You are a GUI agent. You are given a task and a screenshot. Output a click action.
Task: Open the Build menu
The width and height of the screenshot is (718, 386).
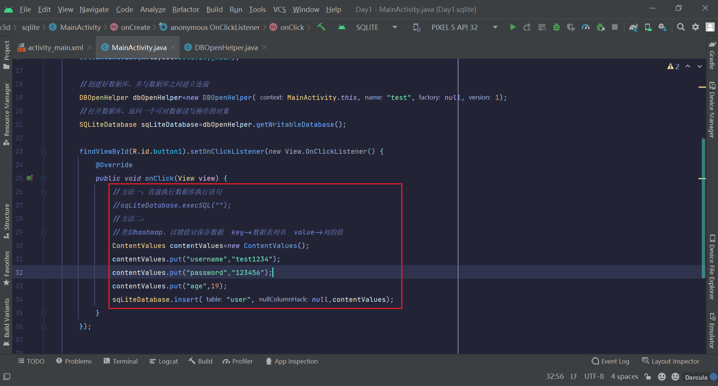click(214, 9)
